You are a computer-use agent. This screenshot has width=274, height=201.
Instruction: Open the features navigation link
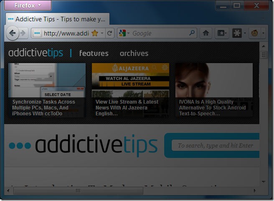(94, 53)
